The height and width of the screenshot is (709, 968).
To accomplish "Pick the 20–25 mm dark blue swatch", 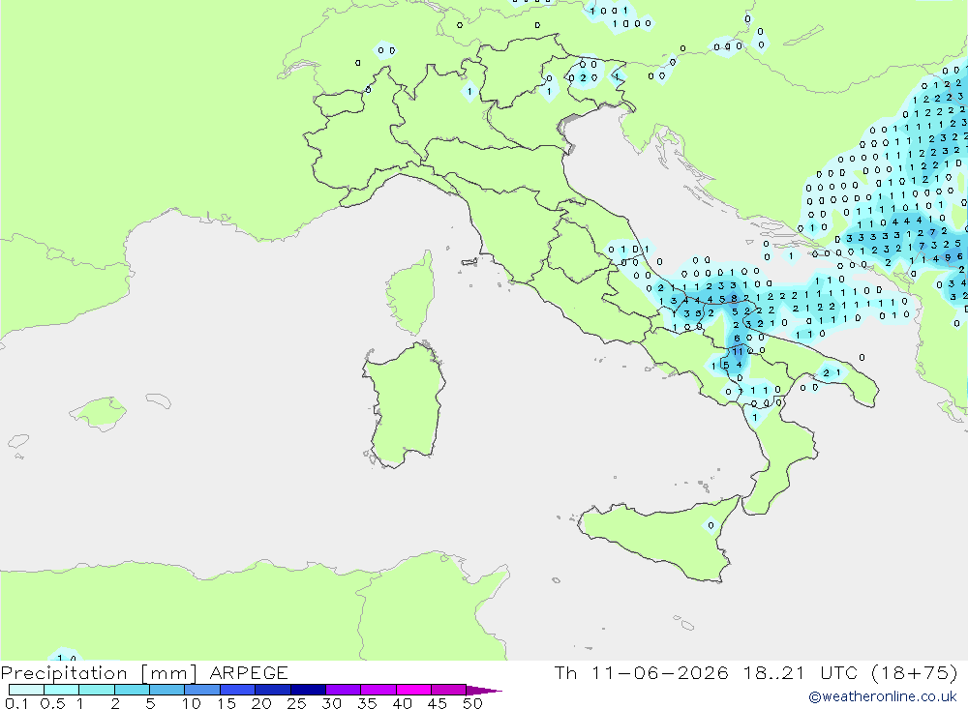I will [272, 690].
